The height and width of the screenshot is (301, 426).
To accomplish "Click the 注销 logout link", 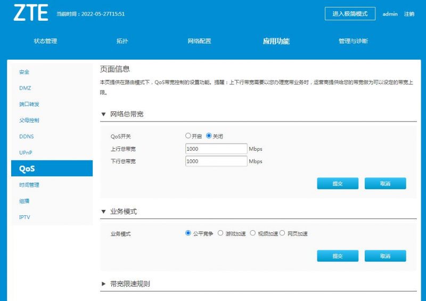I will [409, 14].
